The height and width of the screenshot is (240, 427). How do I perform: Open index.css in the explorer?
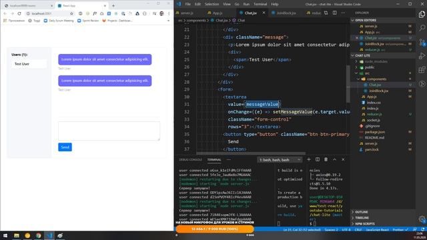[374, 102]
